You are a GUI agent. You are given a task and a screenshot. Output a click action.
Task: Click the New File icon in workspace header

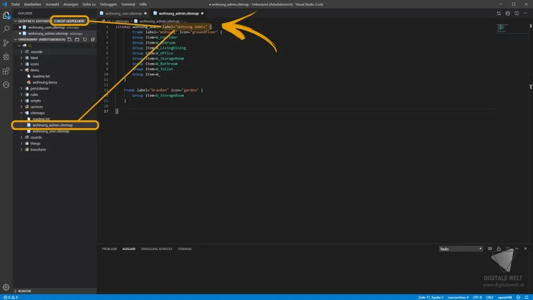[69, 40]
